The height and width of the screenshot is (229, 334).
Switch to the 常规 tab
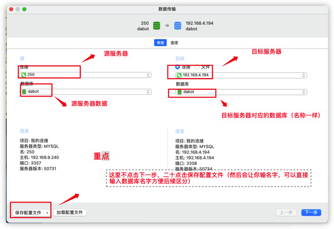160,43
